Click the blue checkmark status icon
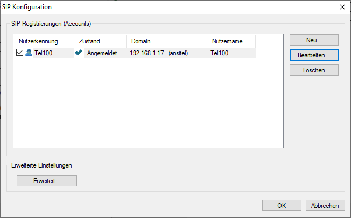This screenshot has height=218, width=351. 79,53
